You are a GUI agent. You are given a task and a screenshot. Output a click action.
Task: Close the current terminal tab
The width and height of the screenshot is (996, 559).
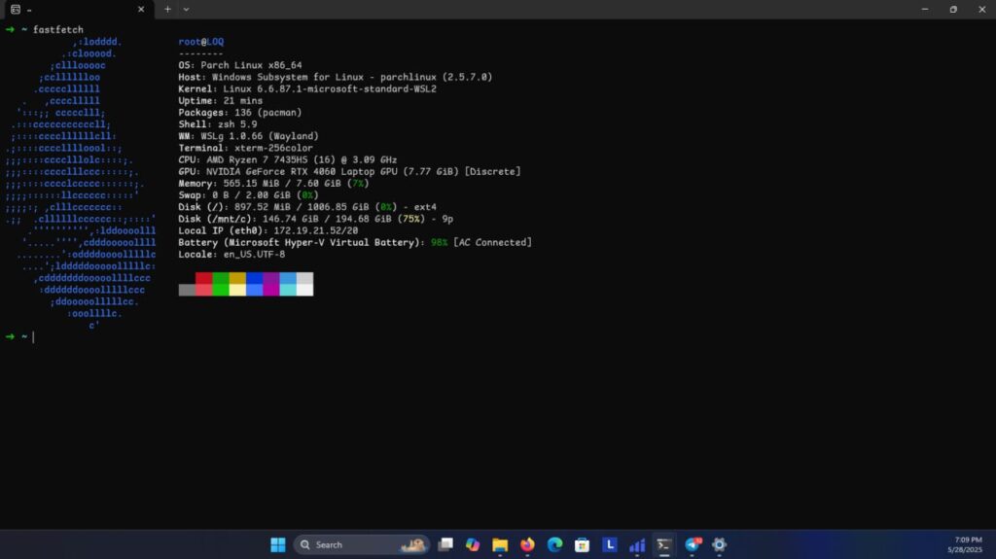[141, 9]
